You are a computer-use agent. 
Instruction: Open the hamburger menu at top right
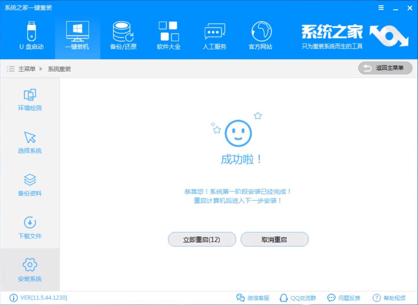381,7
